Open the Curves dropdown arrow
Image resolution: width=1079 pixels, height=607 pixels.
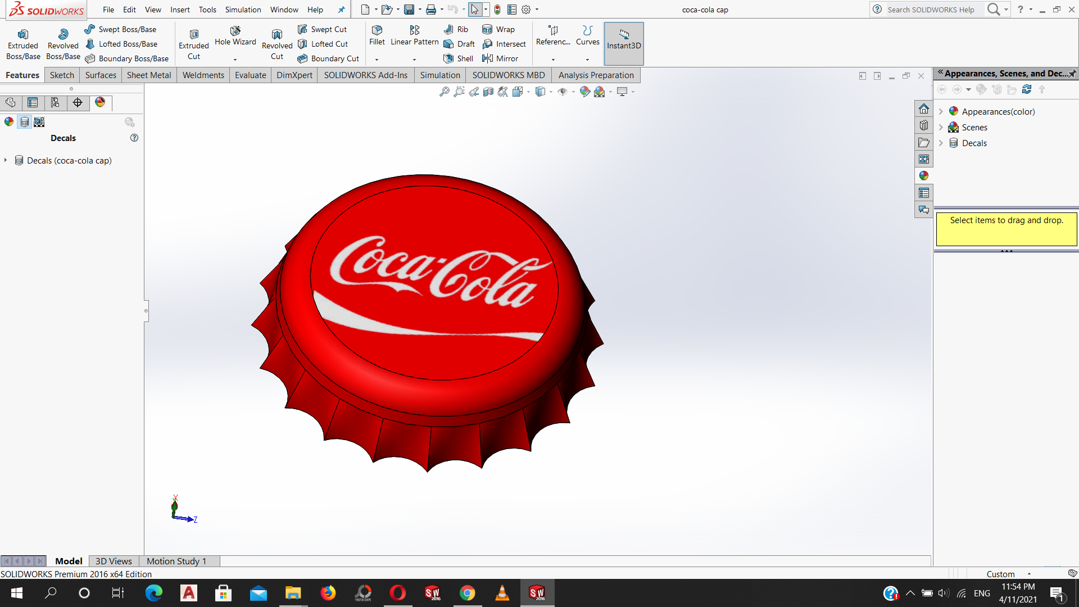(587, 59)
